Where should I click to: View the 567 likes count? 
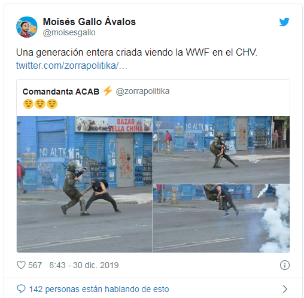(x=35, y=265)
